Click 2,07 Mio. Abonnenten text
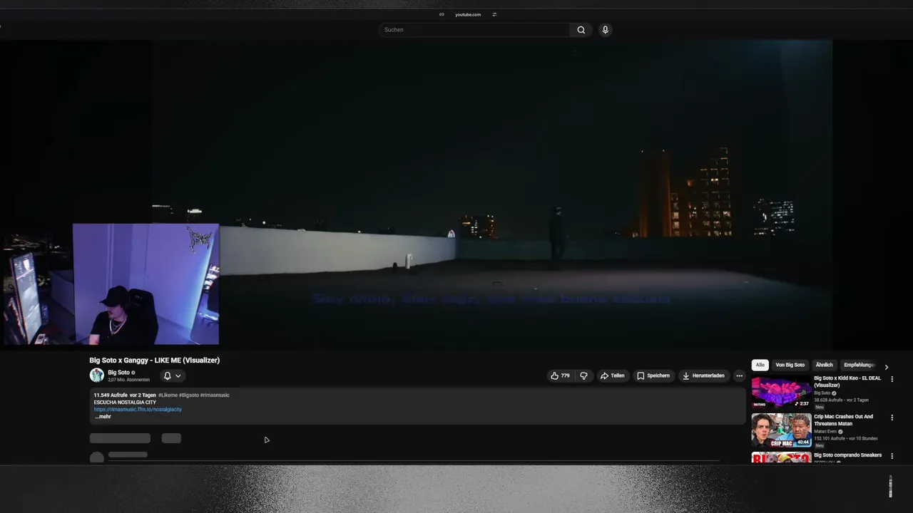Viewport: 913px width, 513px height. 128,380
